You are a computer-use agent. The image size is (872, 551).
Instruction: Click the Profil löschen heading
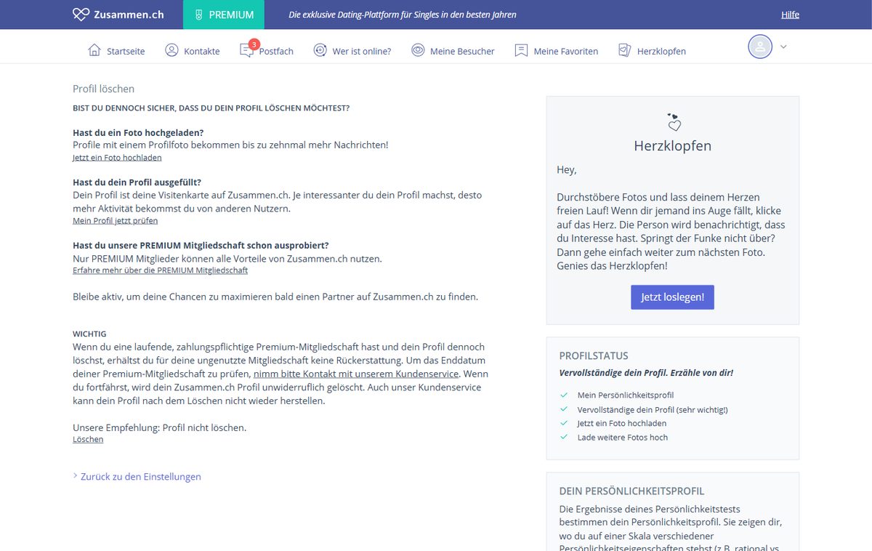click(x=103, y=89)
